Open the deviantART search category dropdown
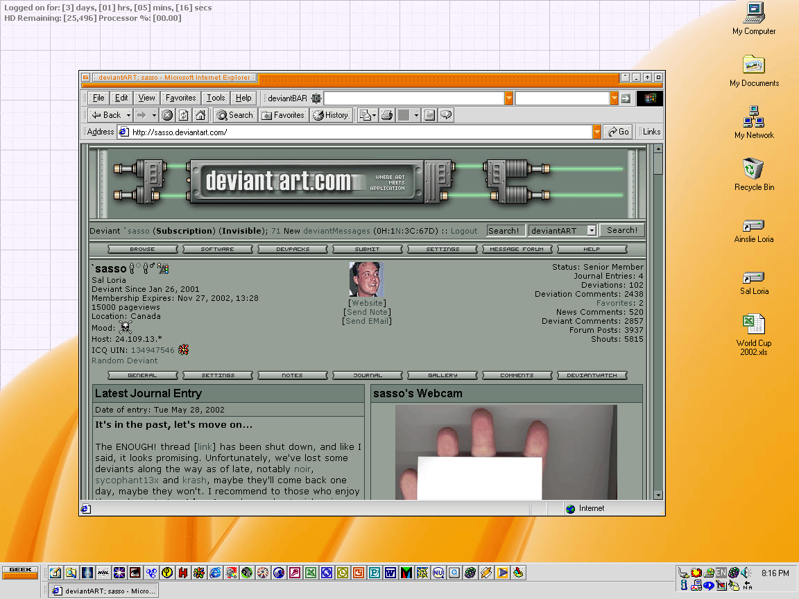The image size is (799, 599). tap(591, 231)
